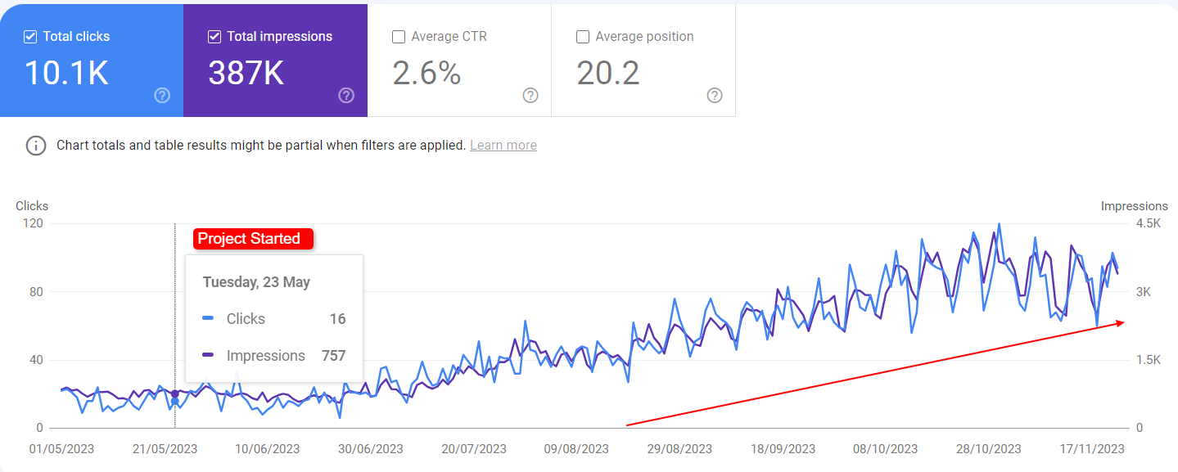Uncheck the Total impressions checkbox
Viewport: 1178px width, 472px height.
pyautogui.click(x=214, y=37)
